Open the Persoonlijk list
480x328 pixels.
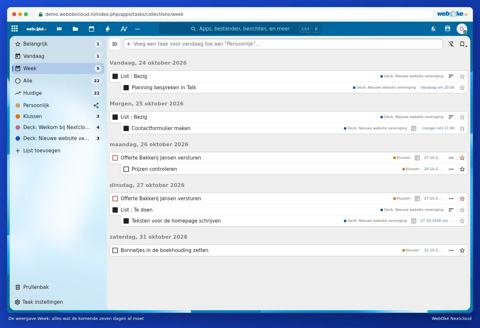(52, 105)
